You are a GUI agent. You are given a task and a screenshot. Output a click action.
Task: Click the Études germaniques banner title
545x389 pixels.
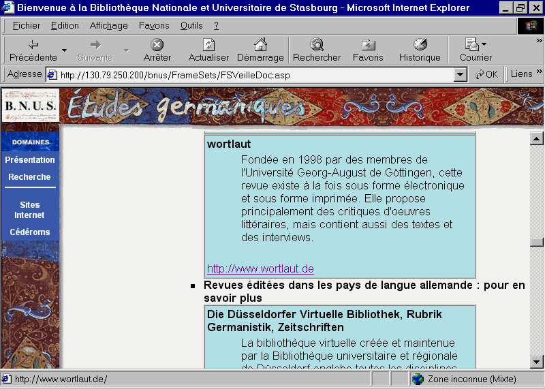pos(186,106)
